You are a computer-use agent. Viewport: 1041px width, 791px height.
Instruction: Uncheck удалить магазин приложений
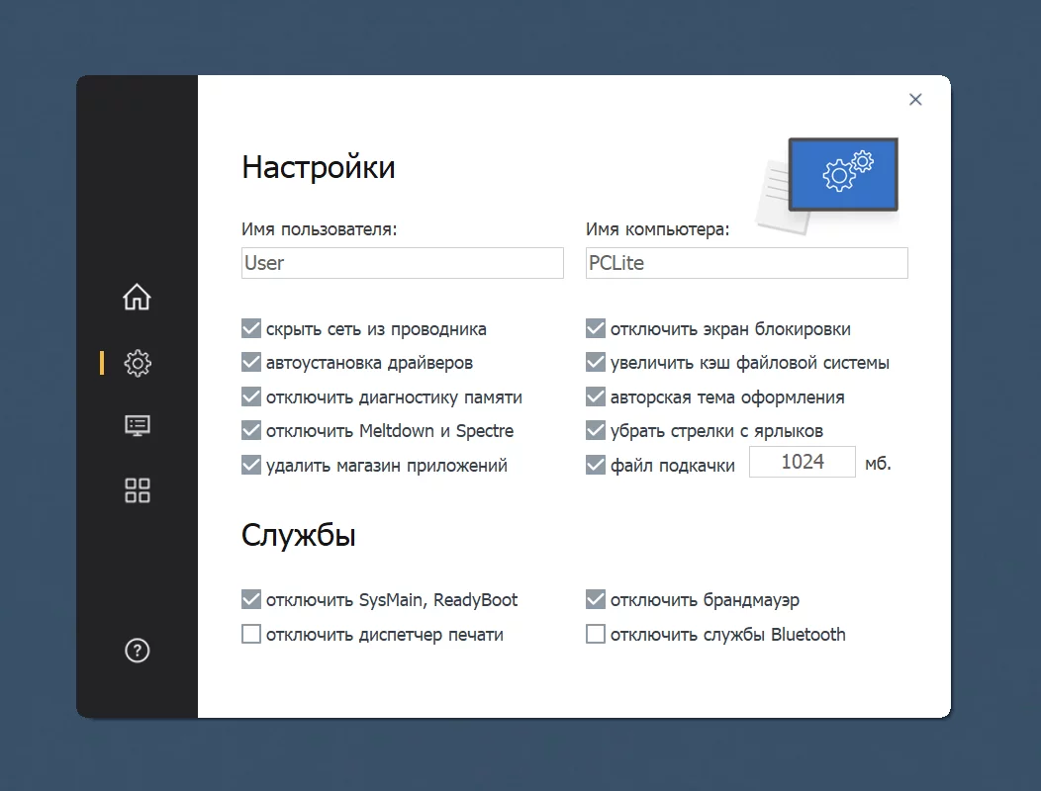point(251,465)
